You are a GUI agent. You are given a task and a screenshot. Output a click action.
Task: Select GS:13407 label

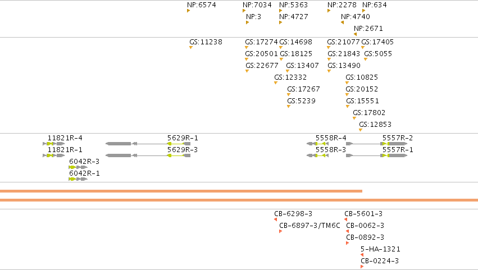pos(302,66)
